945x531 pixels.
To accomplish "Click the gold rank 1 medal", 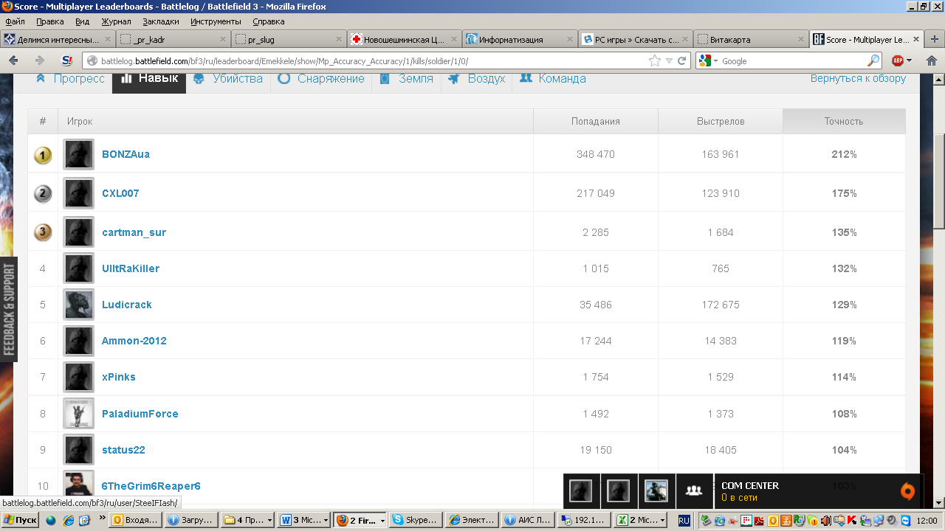I will [43, 155].
